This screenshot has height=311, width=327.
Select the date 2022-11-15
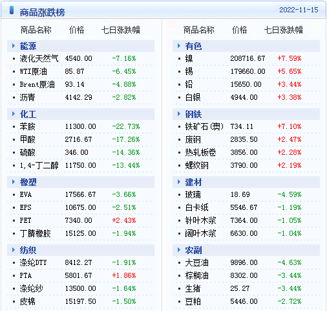point(299,10)
